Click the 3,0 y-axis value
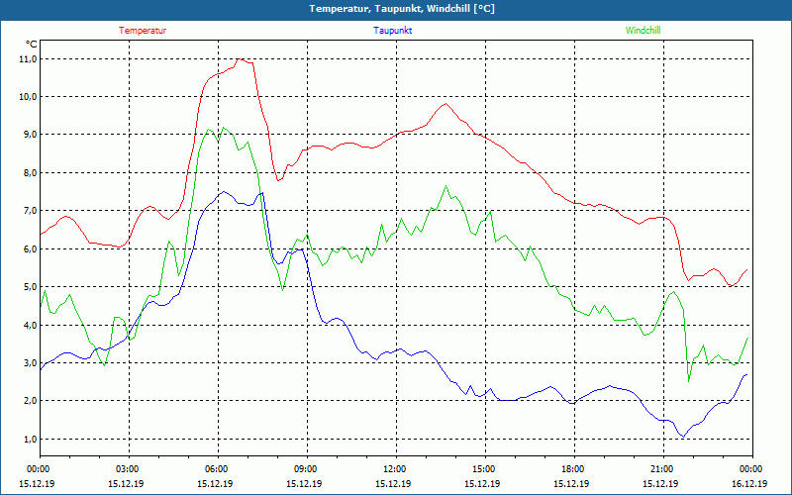 [x=31, y=363]
